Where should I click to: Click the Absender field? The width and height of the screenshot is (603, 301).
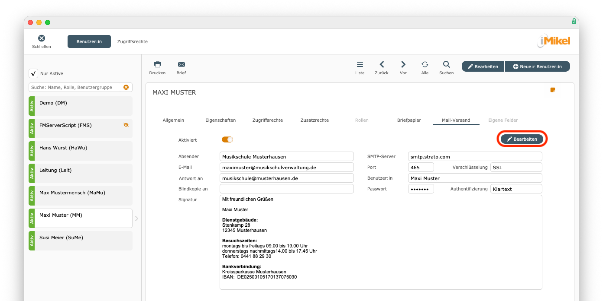(287, 156)
